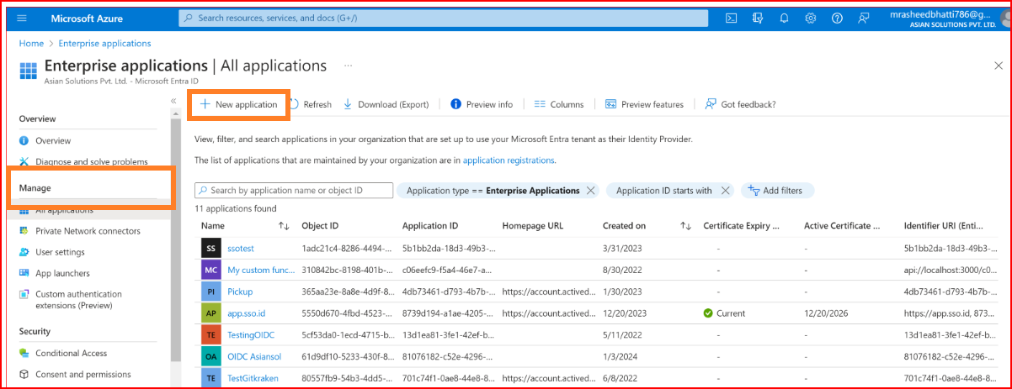Screen dimensions: 1012x389
Task: Open Consent and permissions in sidebar
Action: coord(83,374)
